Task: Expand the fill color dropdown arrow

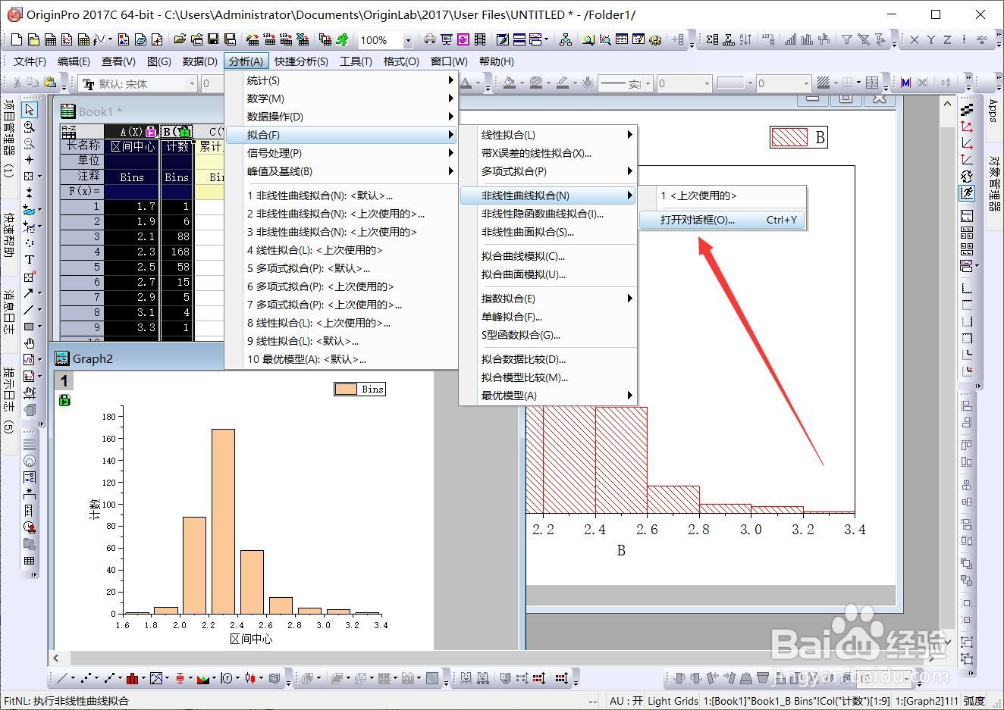Action: point(522,83)
